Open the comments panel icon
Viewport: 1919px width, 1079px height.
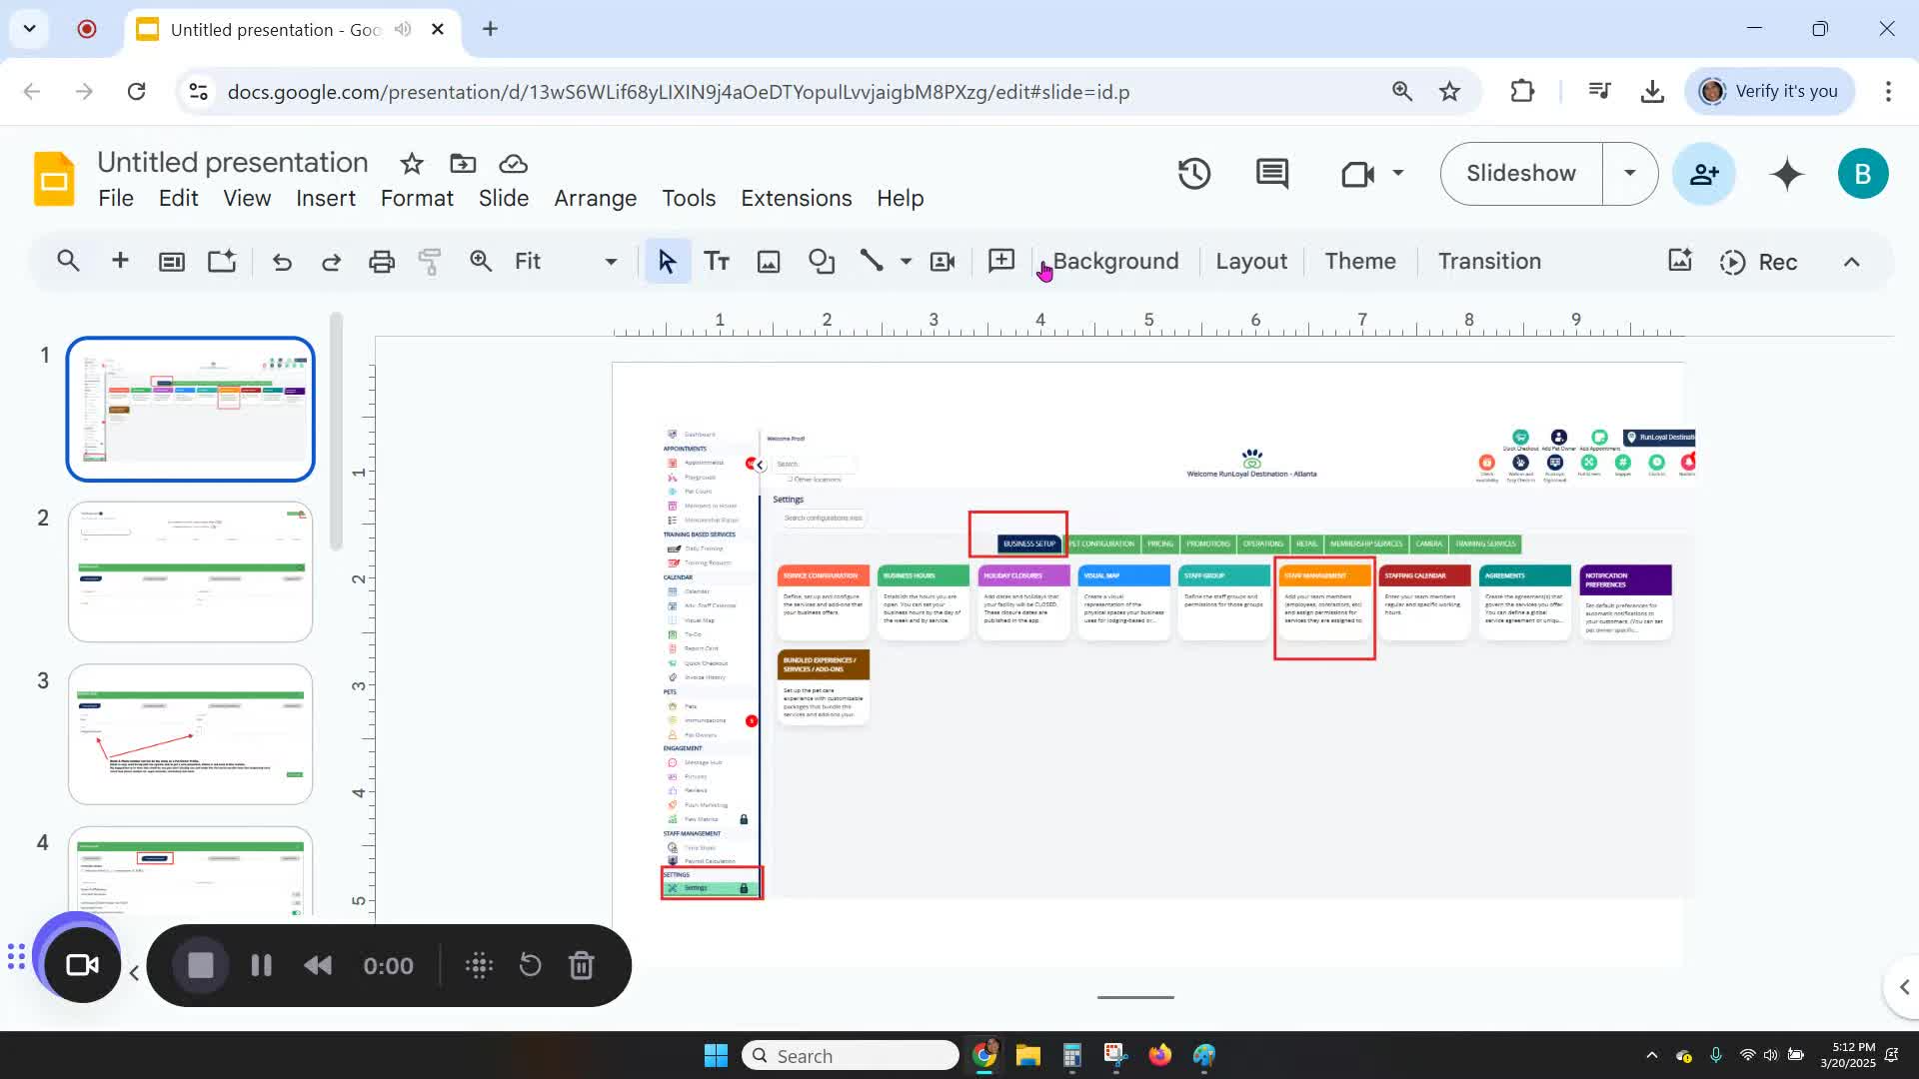pos(1271,174)
